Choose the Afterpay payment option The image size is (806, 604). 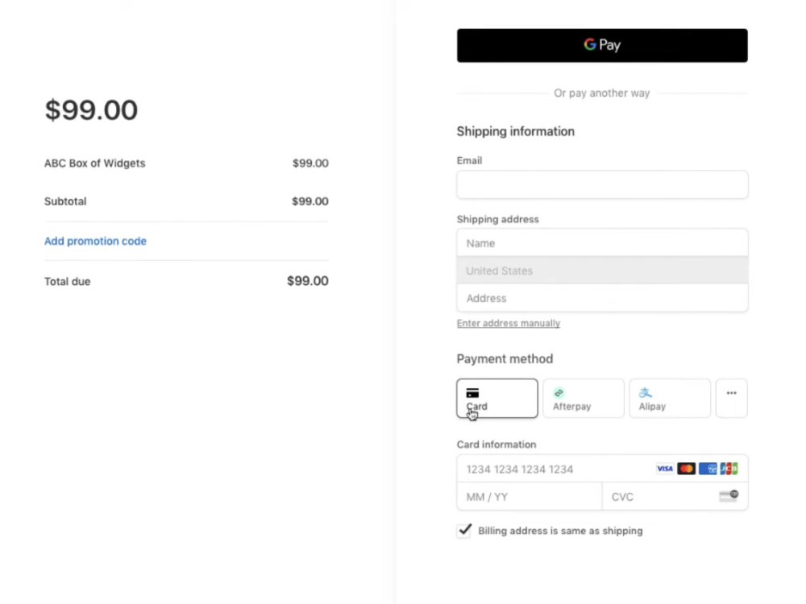(584, 398)
